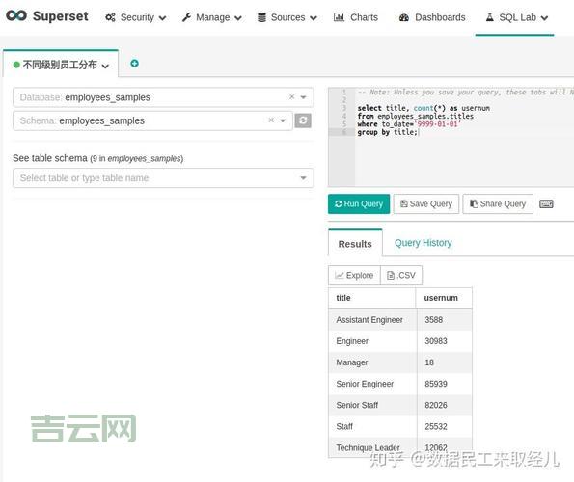Click the value 30983

tap(436, 341)
